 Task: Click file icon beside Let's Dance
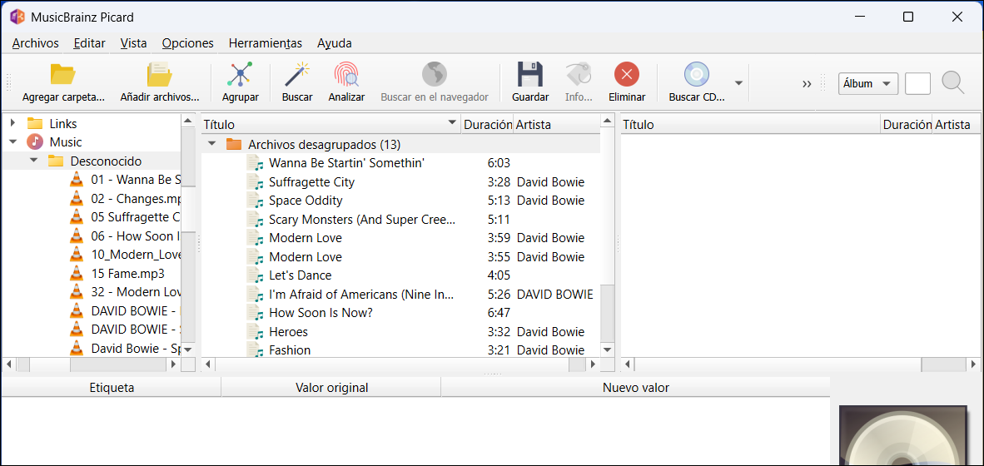tap(256, 275)
